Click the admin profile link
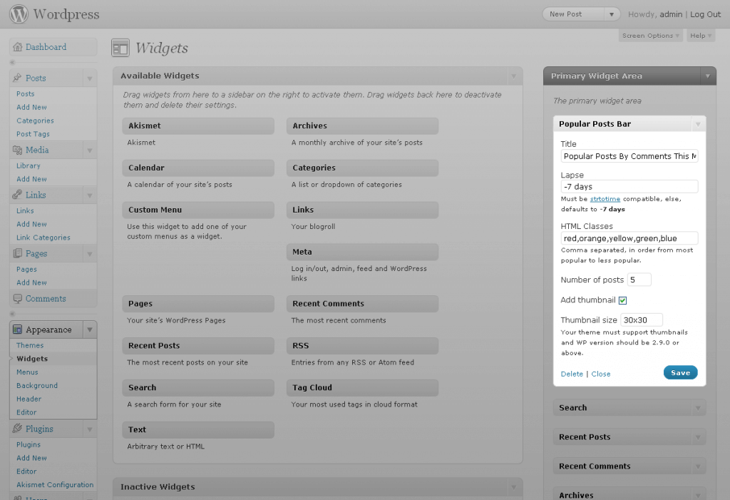The image size is (730, 500). coord(671,14)
